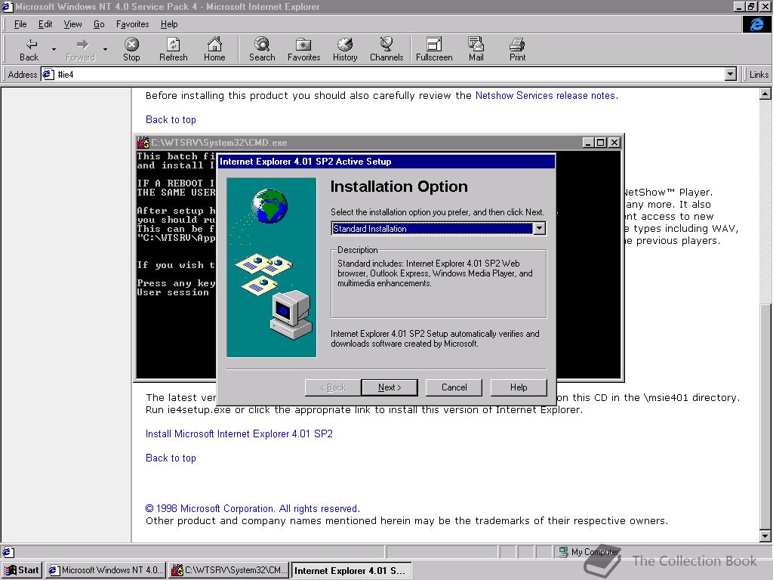Open Netshow Services release notes link
This screenshot has height=580, width=773.
tap(546, 96)
